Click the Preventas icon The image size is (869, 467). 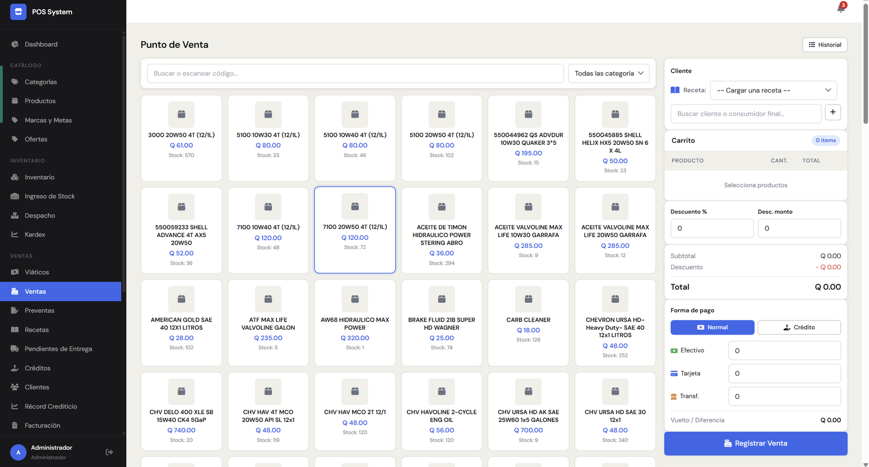[15, 311]
